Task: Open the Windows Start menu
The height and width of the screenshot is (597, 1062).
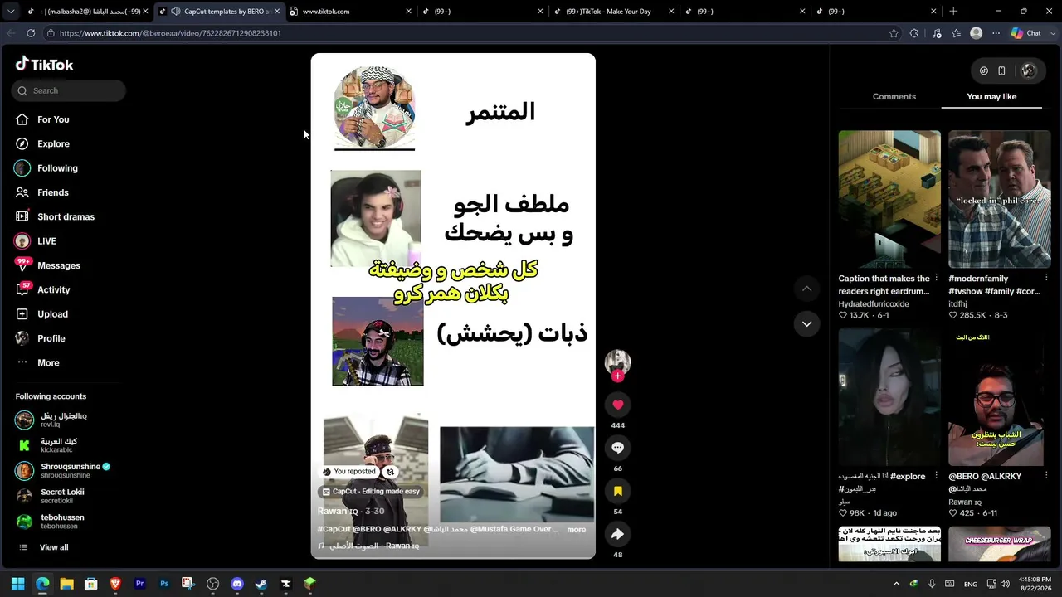Action: (x=18, y=584)
